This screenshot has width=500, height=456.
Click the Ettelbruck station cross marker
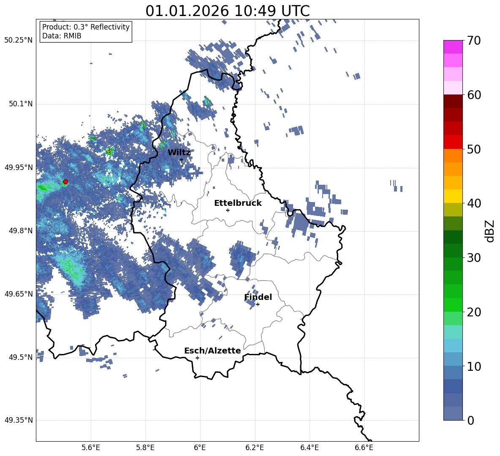(228, 210)
